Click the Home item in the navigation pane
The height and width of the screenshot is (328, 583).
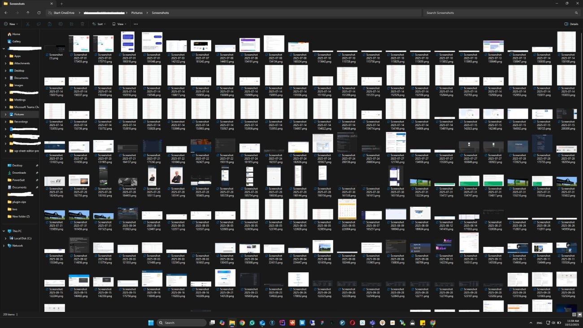click(15, 34)
